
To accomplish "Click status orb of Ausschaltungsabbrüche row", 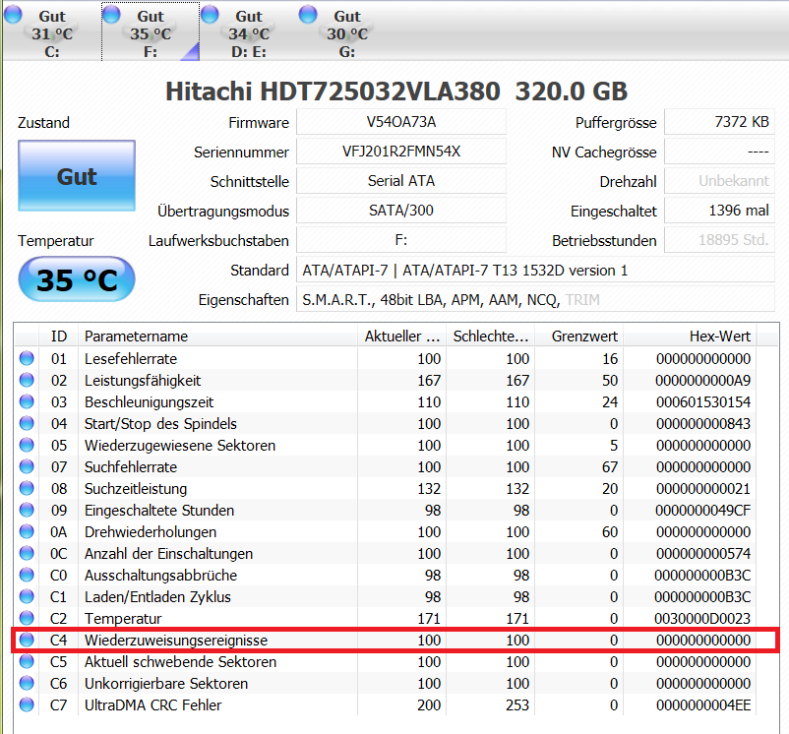I will [27, 575].
